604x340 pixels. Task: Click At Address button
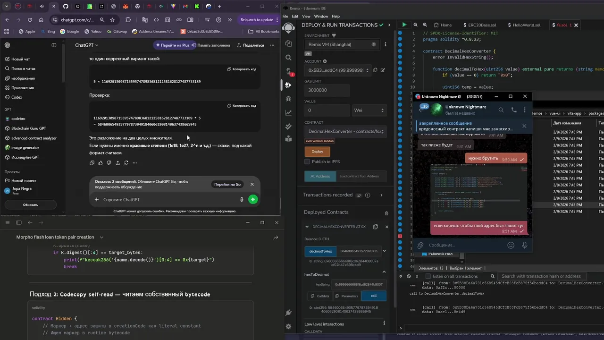coord(320,176)
